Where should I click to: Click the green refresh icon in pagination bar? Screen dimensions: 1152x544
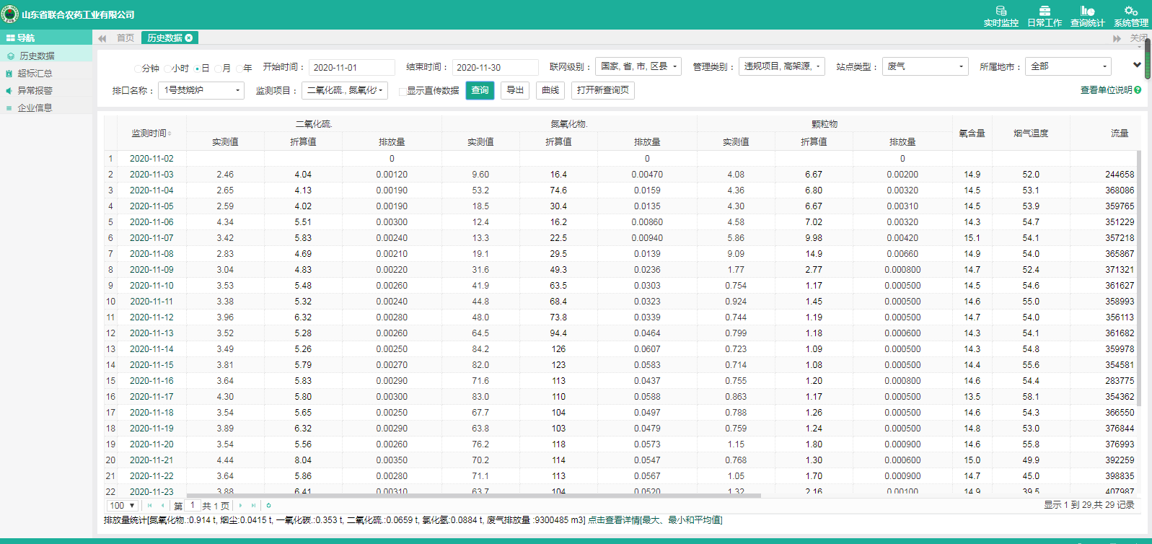(268, 506)
